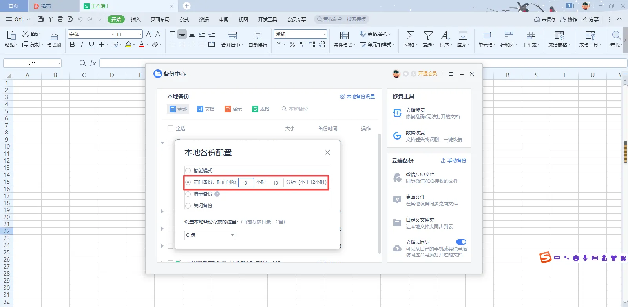This screenshot has width=628, height=307.
Task: Open Data Recovery (数据恢复) tool
Action: pyautogui.click(x=428, y=136)
